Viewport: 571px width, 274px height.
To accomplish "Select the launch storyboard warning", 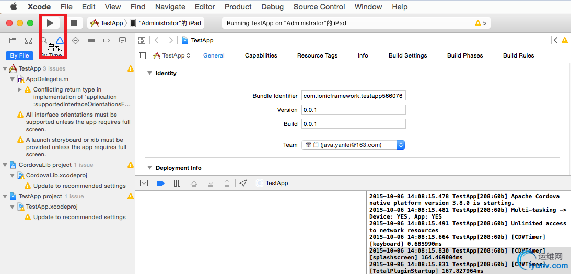I will coord(75,147).
